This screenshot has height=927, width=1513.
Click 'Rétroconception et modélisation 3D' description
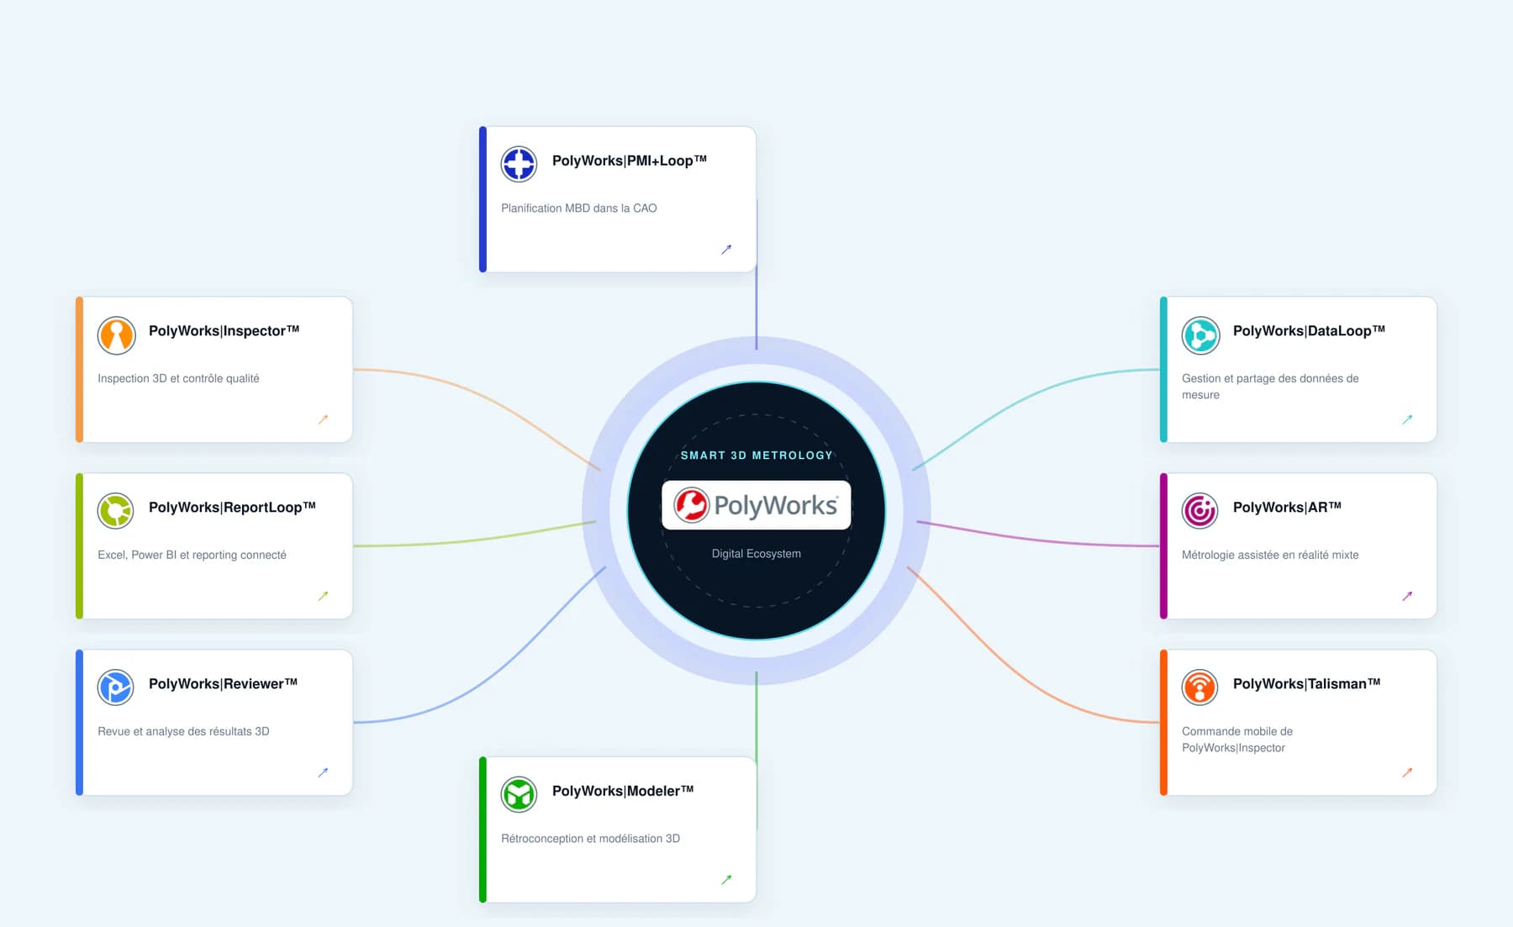590,839
